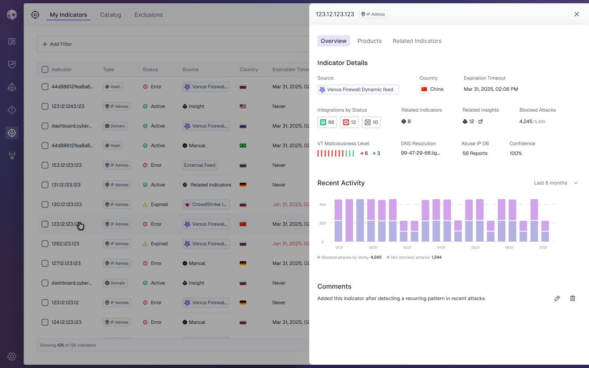Open the Products tab in details panel
This screenshot has width=589, height=368.
tap(369, 41)
